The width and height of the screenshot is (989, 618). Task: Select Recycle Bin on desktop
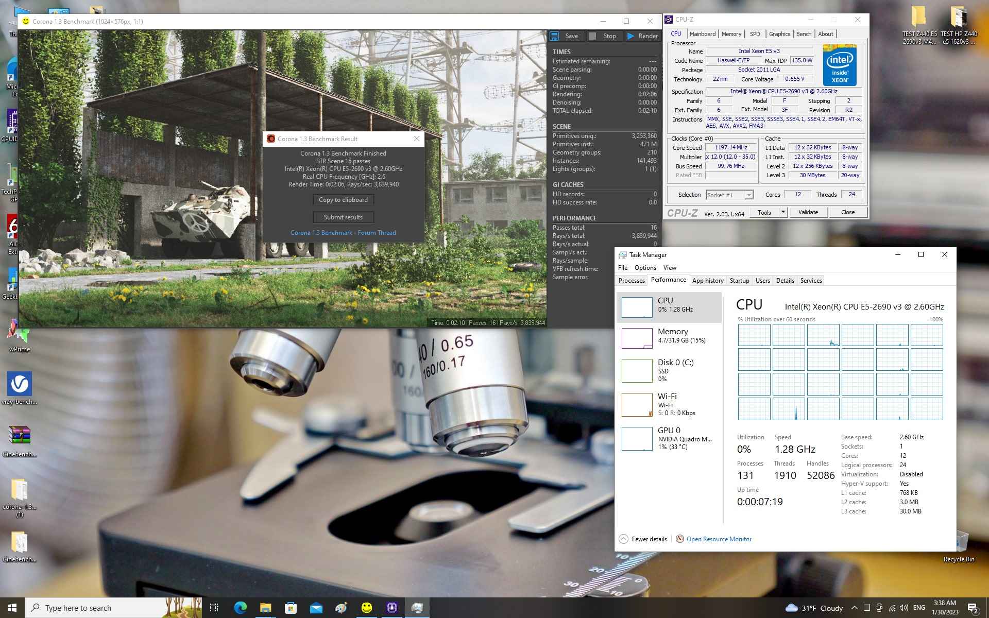coord(959,546)
